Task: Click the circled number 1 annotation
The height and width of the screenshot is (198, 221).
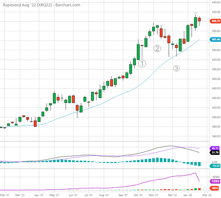Action: [142, 63]
